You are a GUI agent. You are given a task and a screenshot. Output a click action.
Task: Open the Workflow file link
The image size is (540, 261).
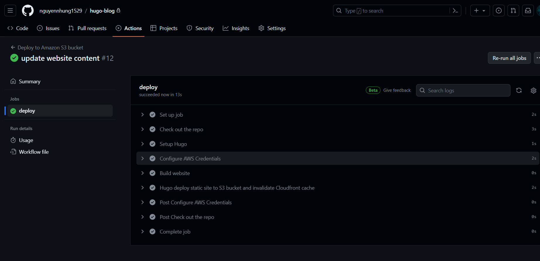(60, 152)
